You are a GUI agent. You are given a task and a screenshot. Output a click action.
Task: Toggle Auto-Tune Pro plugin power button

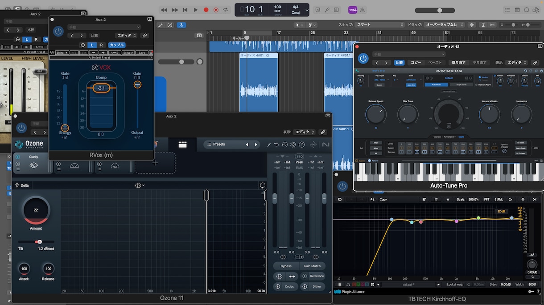[363, 59]
